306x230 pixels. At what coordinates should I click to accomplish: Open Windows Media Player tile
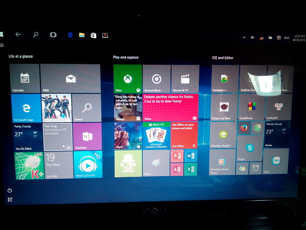(x=222, y=162)
